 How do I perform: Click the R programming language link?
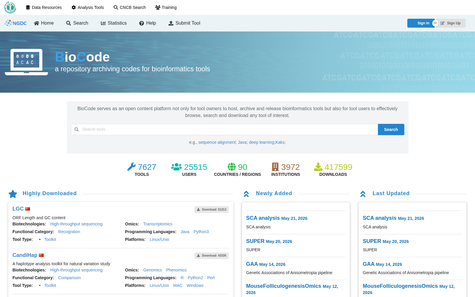click(x=182, y=278)
